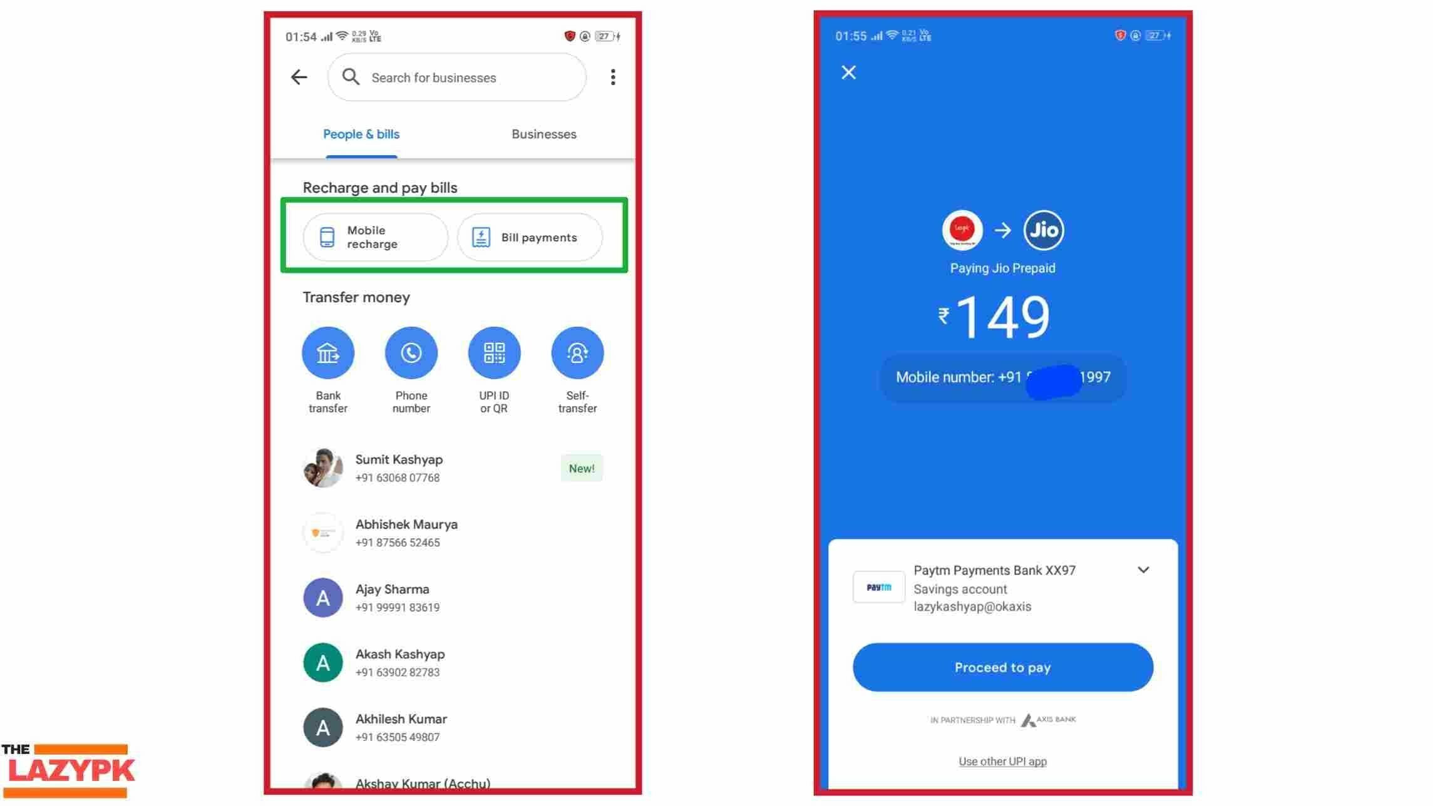Click the Phone number transfer icon
This screenshot has width=1433, height=806.
pos(411,351)
